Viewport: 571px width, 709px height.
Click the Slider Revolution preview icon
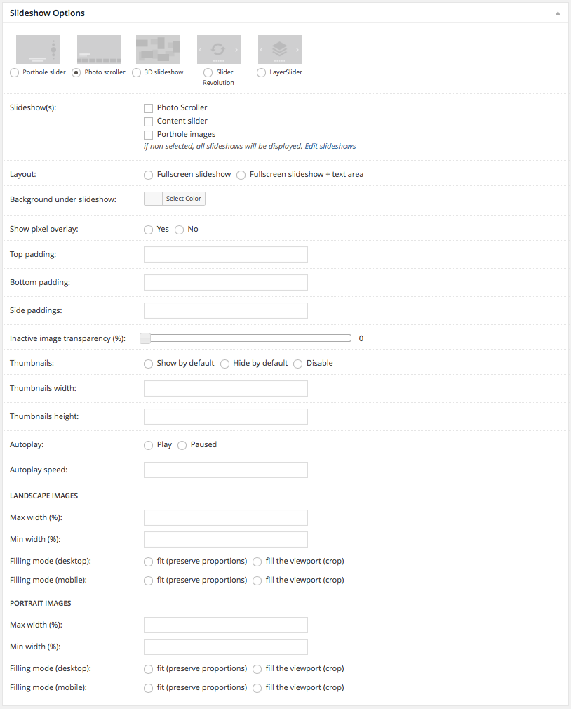218,50
